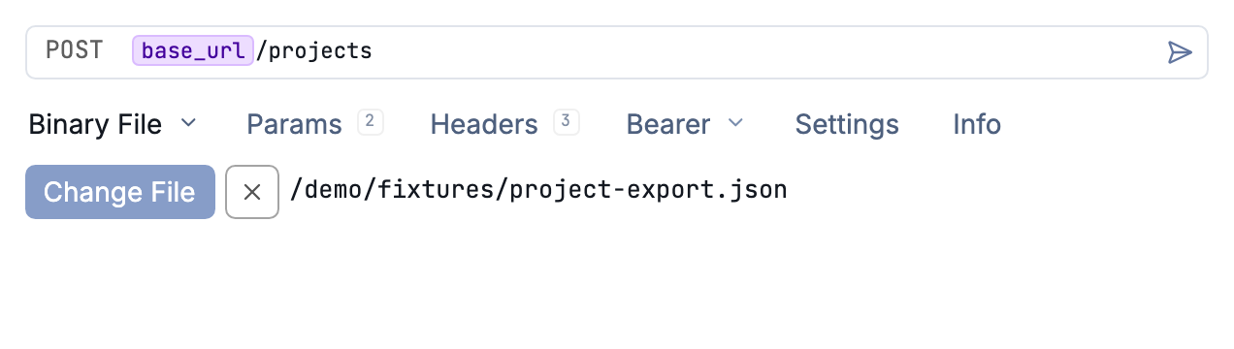Open the Headers tab
Screen dimensions: 1234x349
(x=484, y=124)
